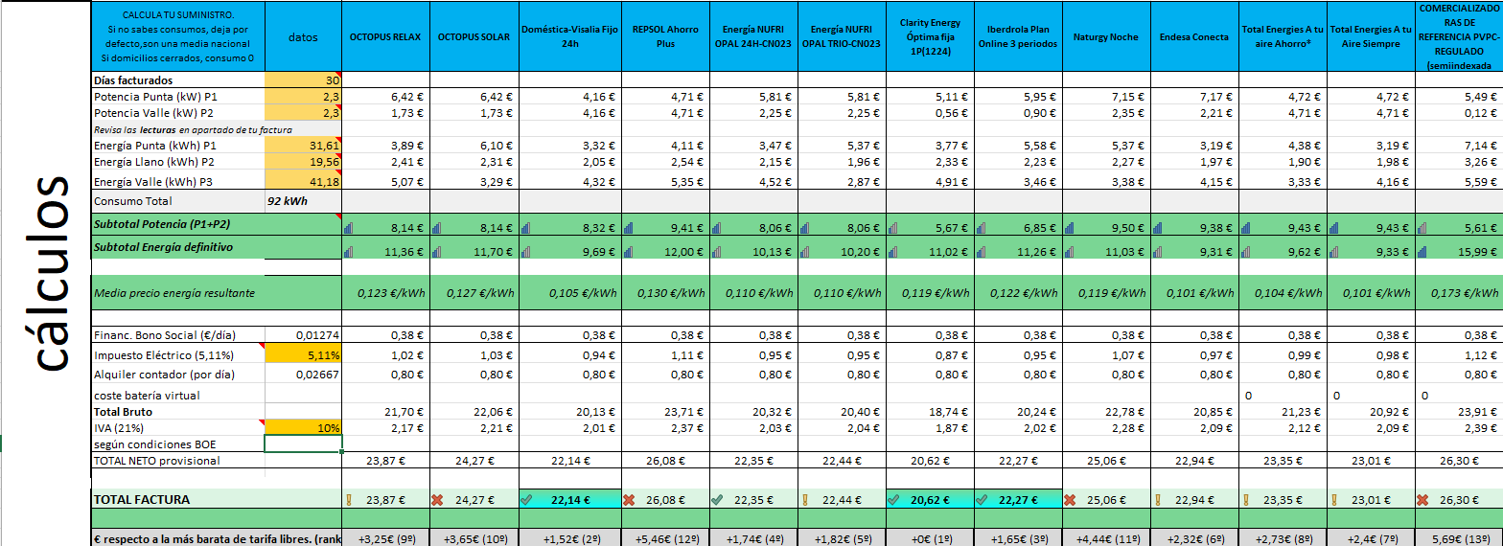Click the "Consumo Total" row label
1503x546 pixels.
[131, 201]
